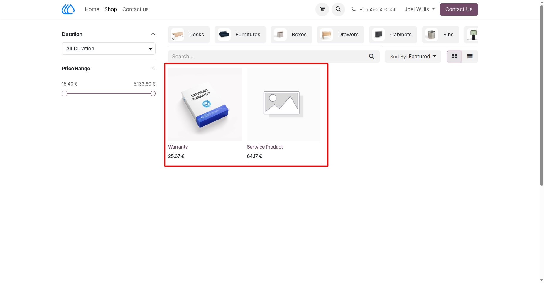Collapse the Price Range filter section
The image size is (544, 283).
click(x=153, y=69)
